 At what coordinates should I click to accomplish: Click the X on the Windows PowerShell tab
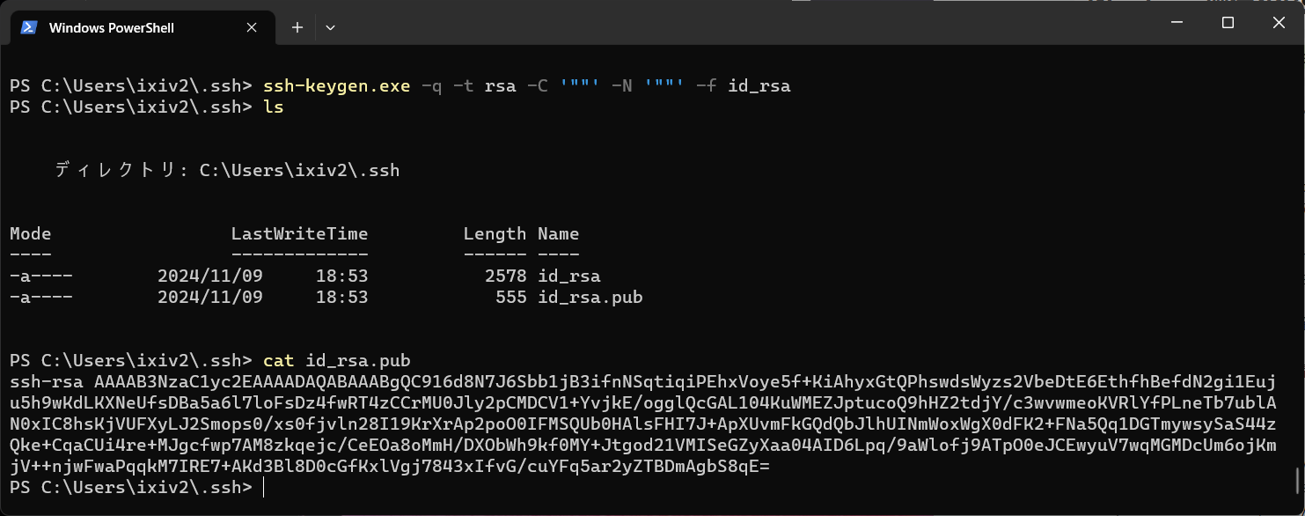[x=251, y=27]
